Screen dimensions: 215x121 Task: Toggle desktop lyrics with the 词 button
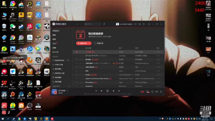(x=119, y=91)
